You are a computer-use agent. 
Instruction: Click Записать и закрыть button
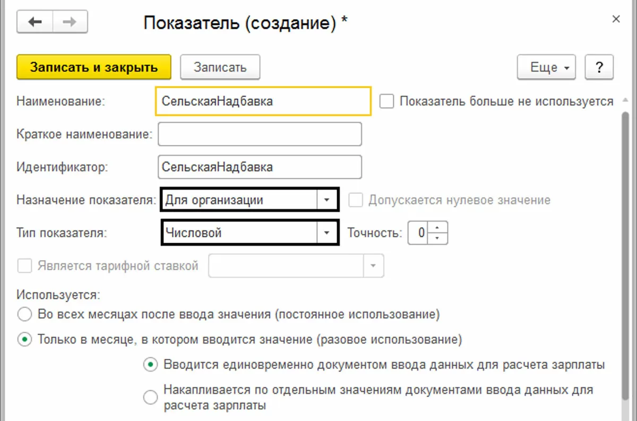[x=94, y=67]
